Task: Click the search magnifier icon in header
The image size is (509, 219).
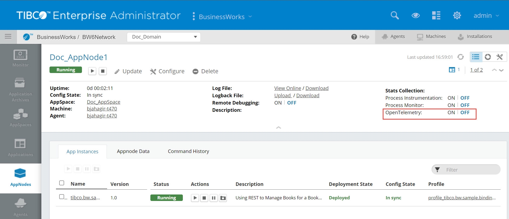Action: pyautogui.click(x=395, y=15)
